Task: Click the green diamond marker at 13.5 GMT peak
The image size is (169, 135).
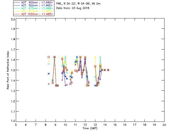Action: [100, 57]
